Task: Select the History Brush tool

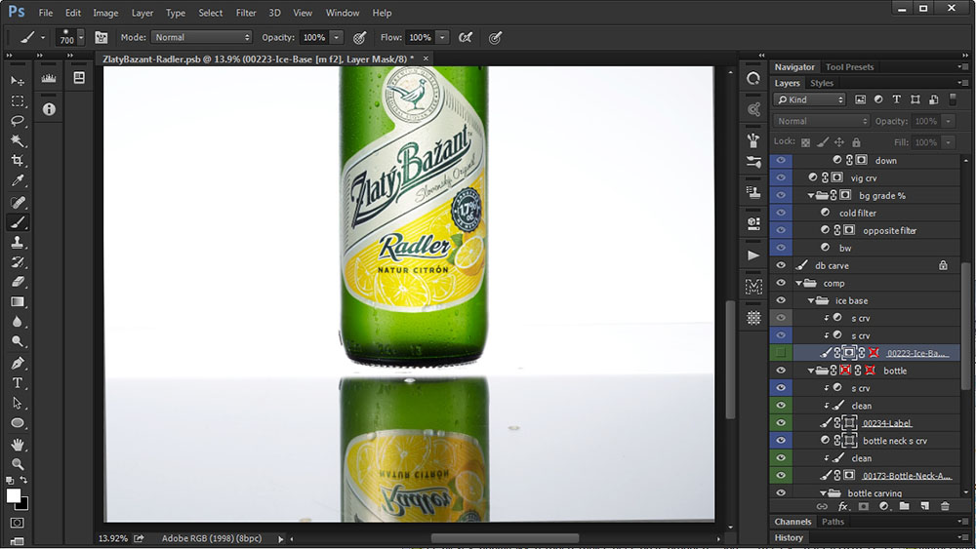Action: (18, 261)
